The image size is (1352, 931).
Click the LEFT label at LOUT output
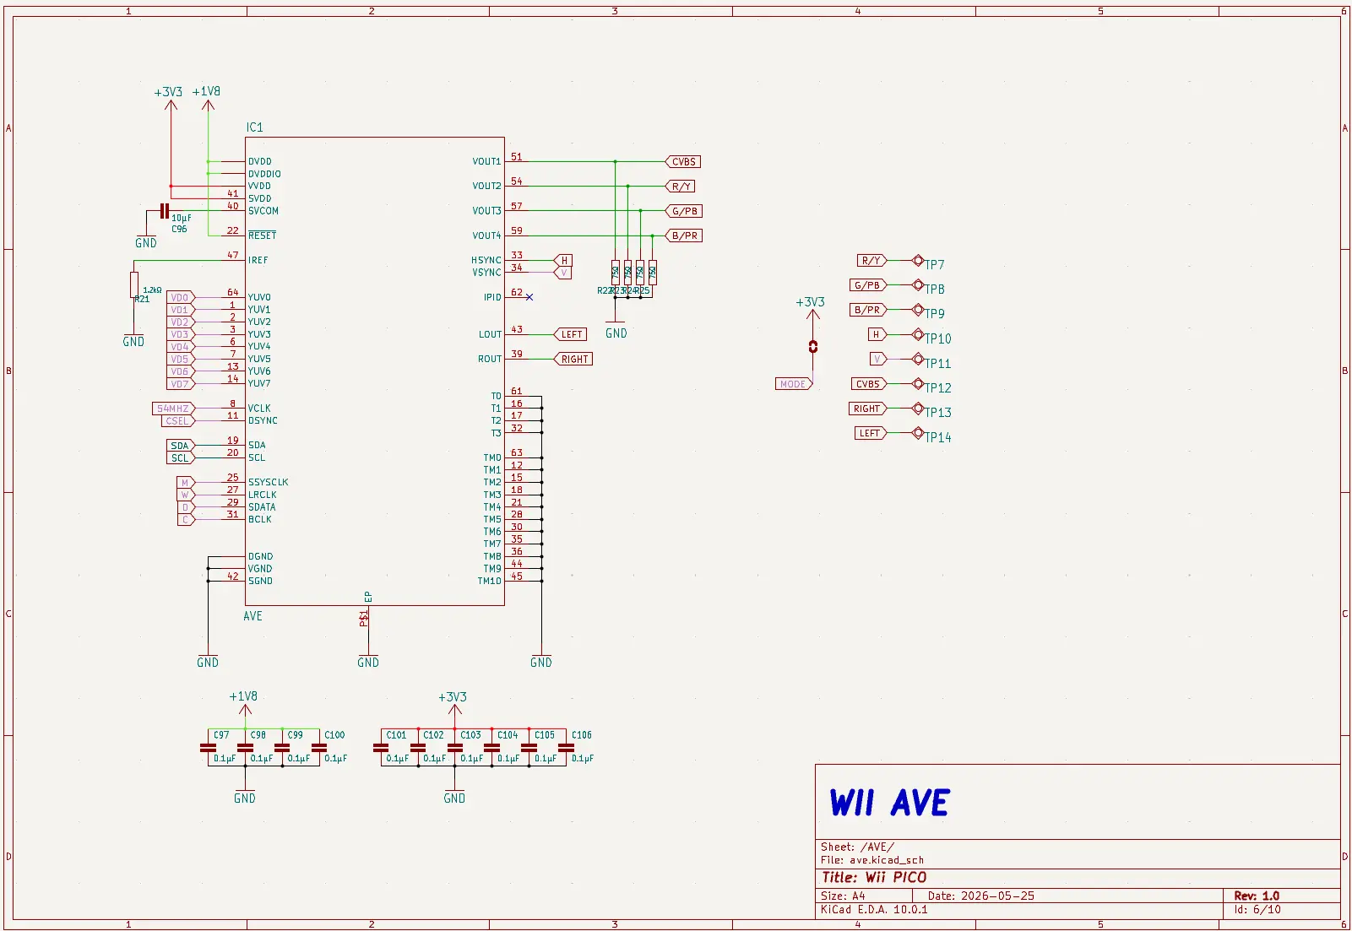571,334
